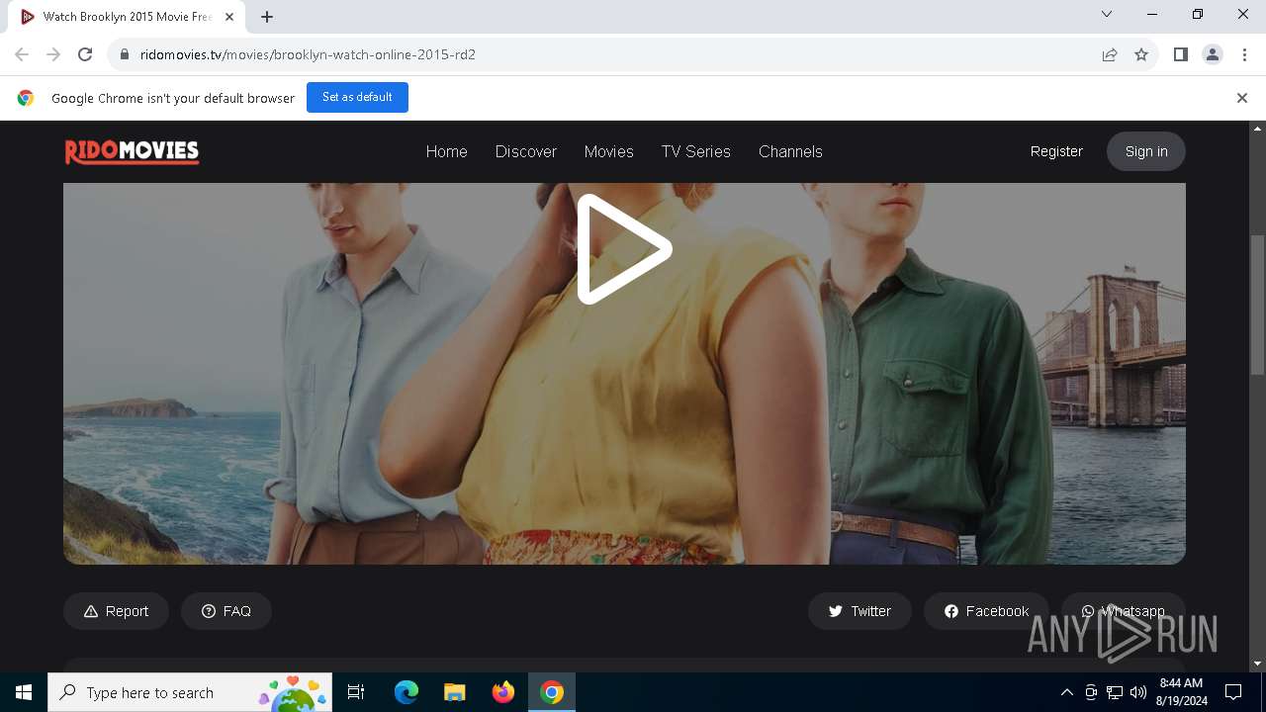
Task: Go forward to the next page
Action: point(53,54)
